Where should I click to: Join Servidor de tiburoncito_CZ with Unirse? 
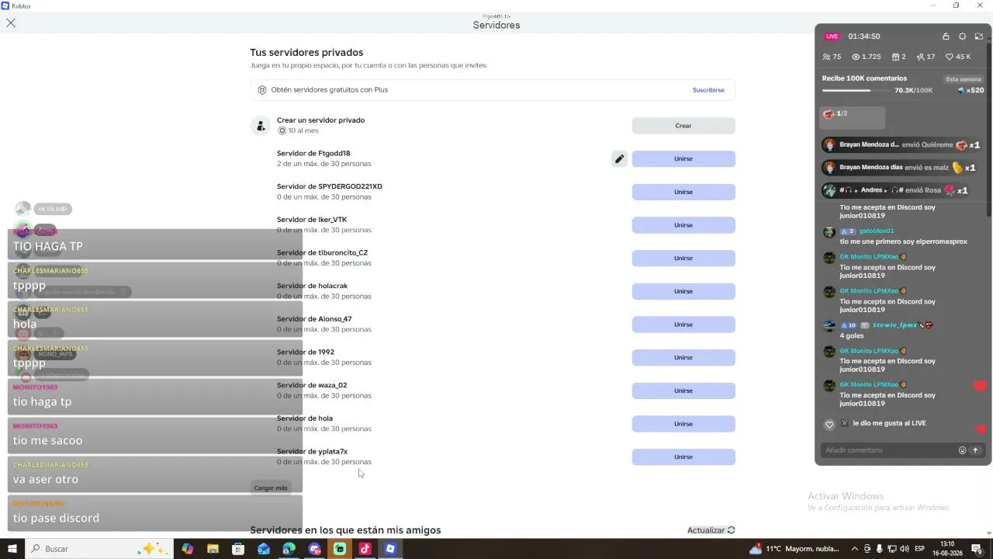click(683, 259)
